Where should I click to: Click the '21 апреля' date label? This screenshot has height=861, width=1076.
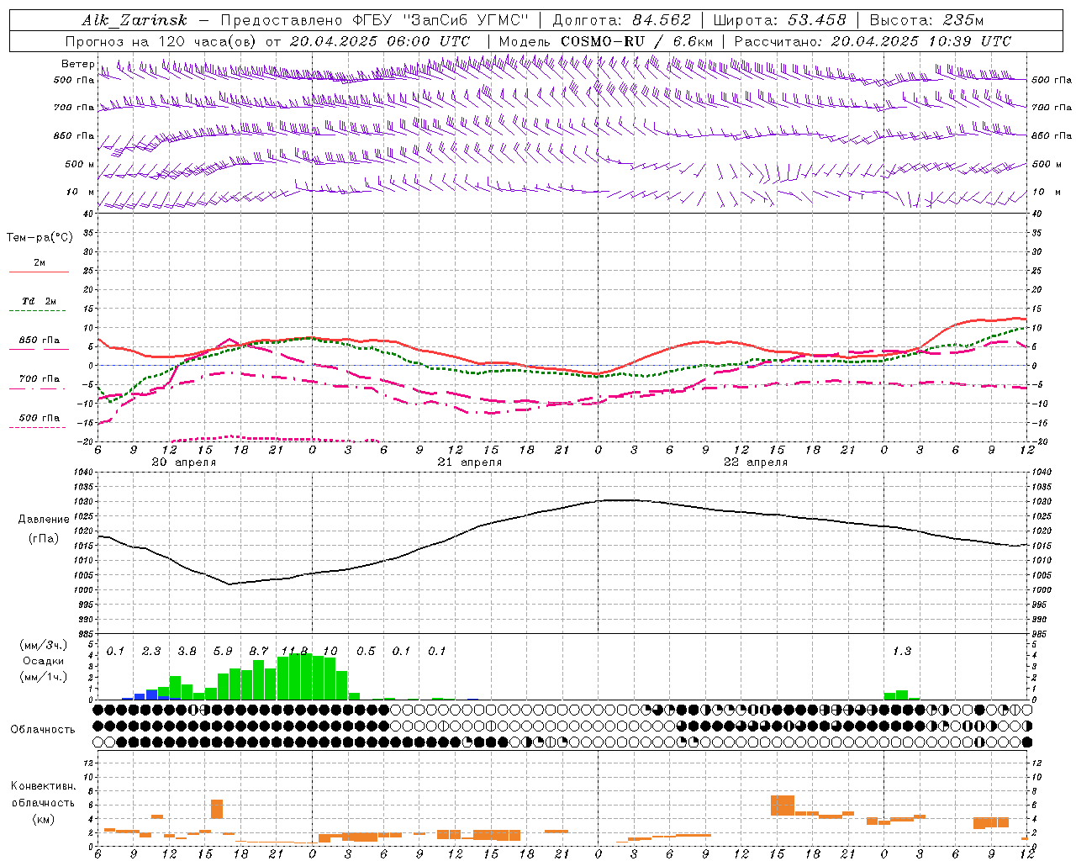coord(469,462)
